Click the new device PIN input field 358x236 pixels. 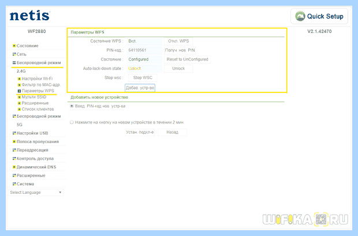coord(96,114)
